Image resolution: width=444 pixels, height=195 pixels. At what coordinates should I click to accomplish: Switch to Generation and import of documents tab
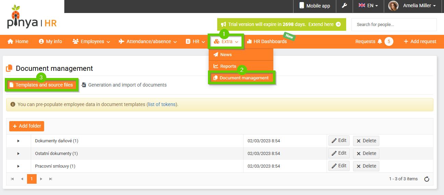[124, 85]
